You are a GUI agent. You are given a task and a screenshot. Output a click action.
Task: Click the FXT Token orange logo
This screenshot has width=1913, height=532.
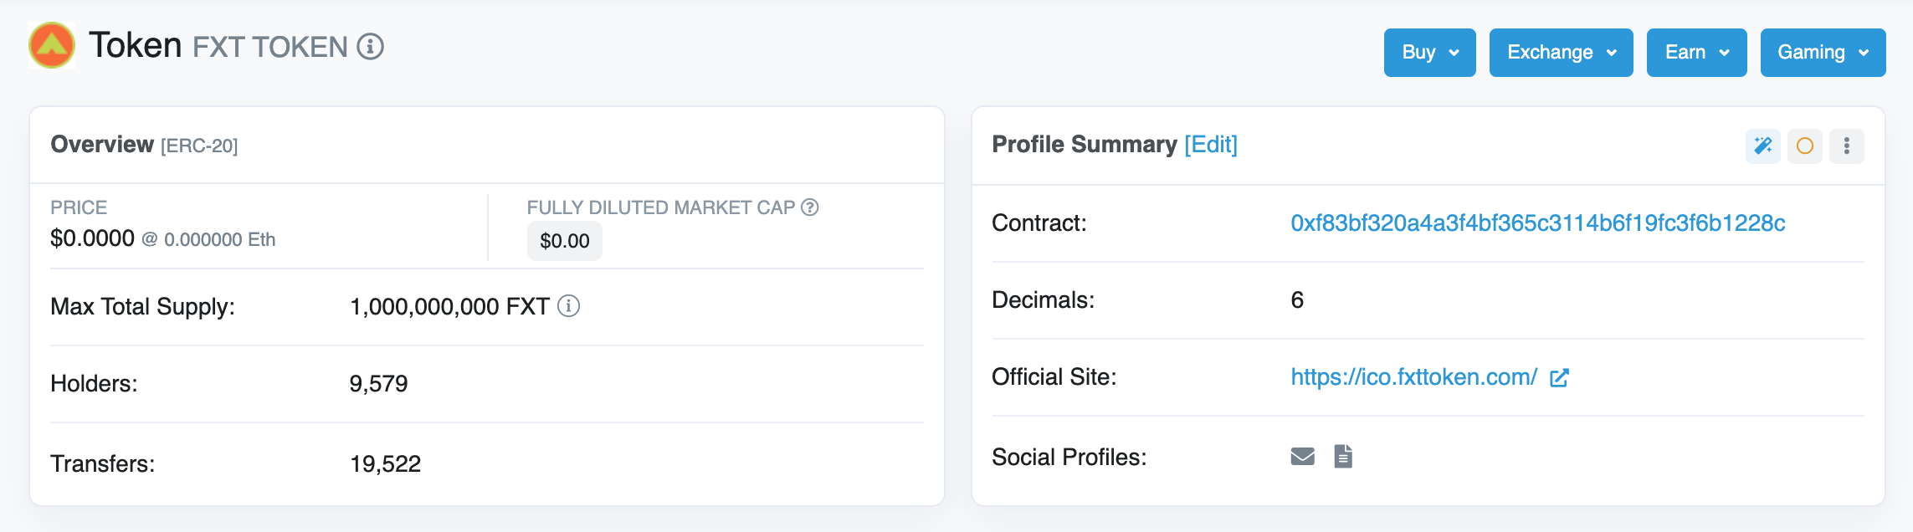(52, 45)
